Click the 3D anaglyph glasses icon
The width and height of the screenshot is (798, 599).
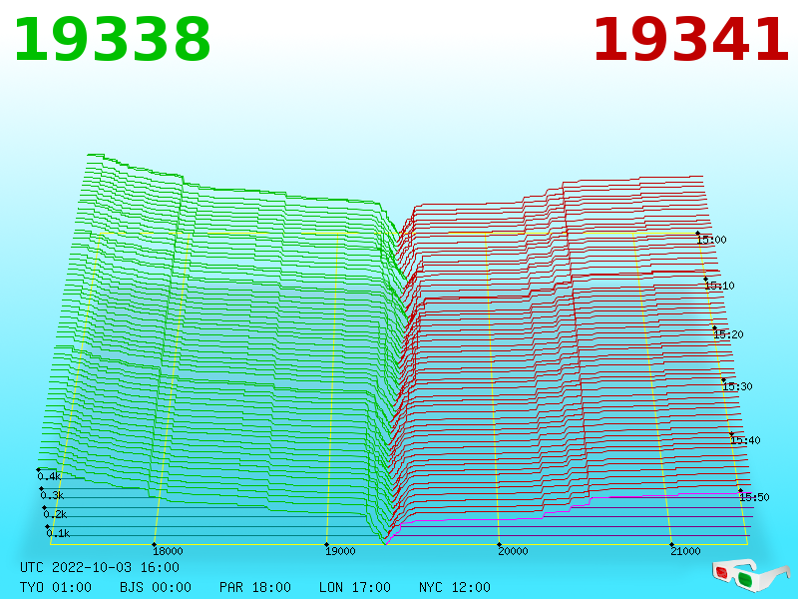[751, 575]
